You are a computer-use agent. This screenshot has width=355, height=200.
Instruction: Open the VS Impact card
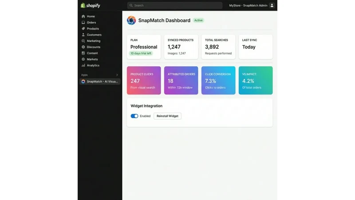[256, 80]
